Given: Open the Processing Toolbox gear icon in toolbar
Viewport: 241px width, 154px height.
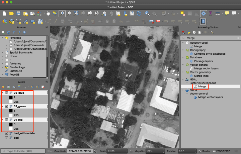Looking at the screenshot, I should [203, 13].
